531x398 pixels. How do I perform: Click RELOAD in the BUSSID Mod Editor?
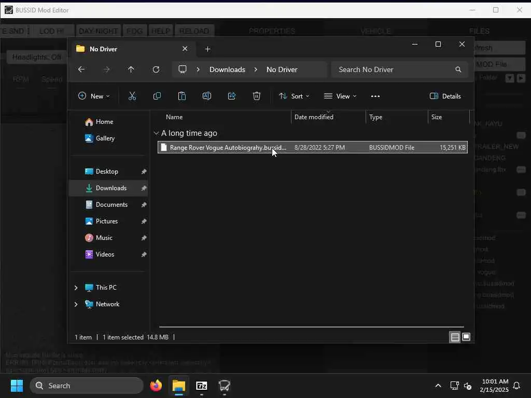pyautogui.click(x=194, y=31)
